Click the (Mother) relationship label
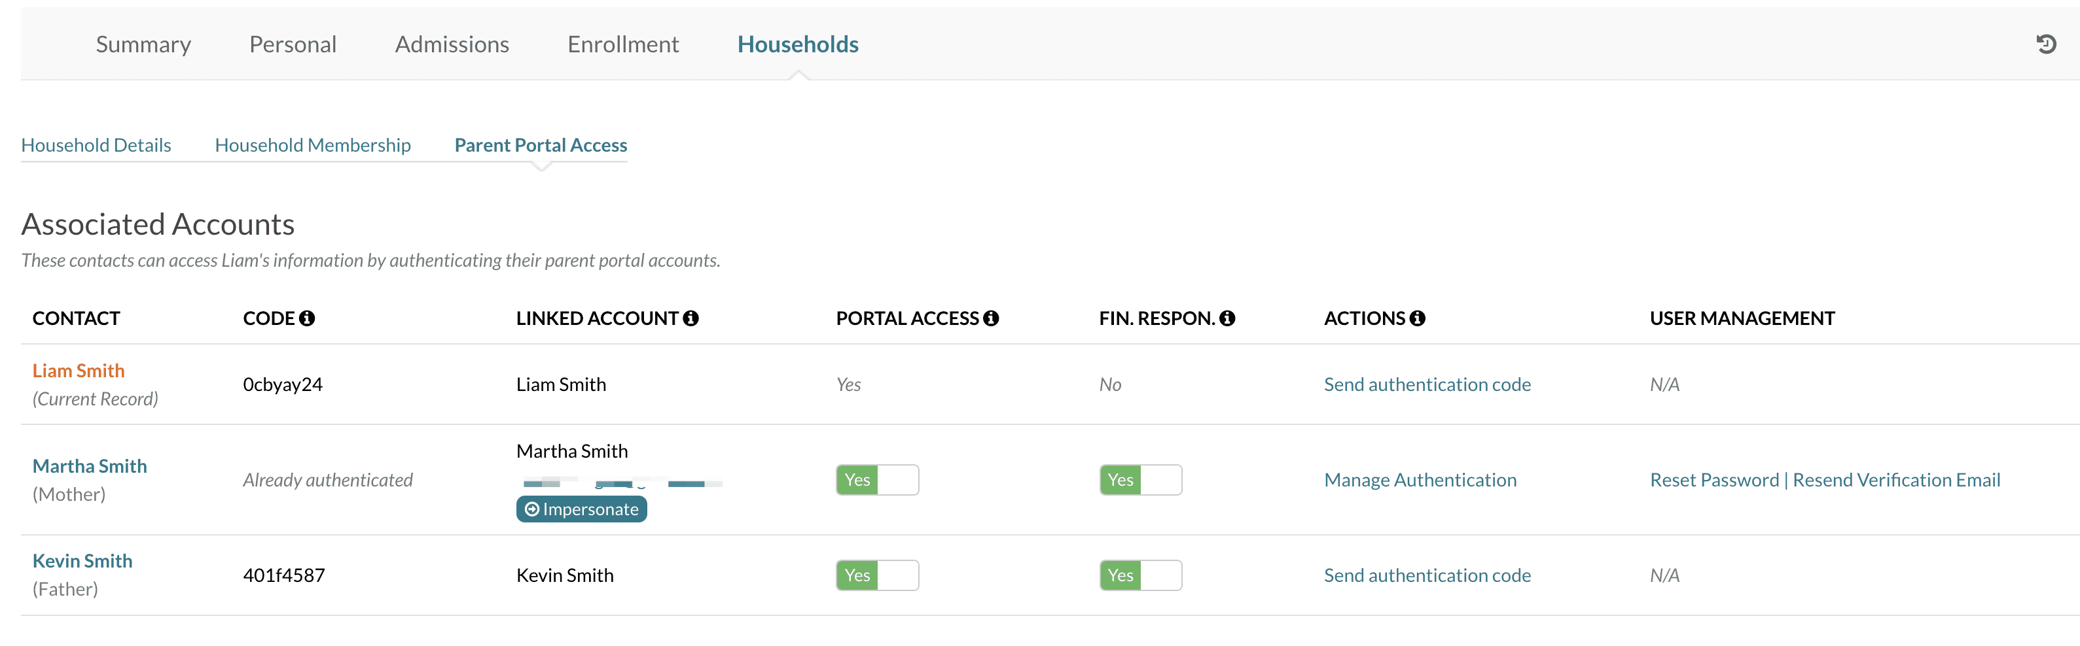The image size is (2080, 646). [x=69, y=494]
